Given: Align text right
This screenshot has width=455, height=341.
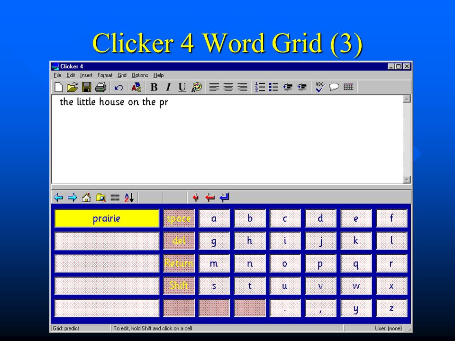Looking at the screenshot, I should pyautogui.click(x=243, y=87).
